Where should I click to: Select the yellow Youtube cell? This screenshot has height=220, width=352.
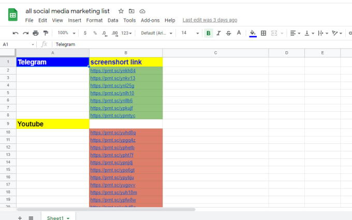coord(53,124)
